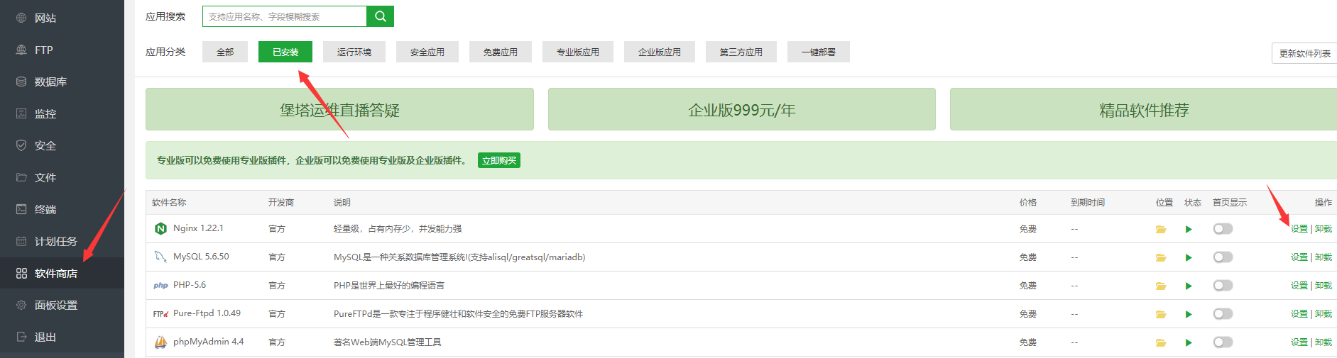Toggle Nginx homepage display switch
The width and height of the screenshot is (1337, 358).
pyautogui.click(x=1223, y=228)
